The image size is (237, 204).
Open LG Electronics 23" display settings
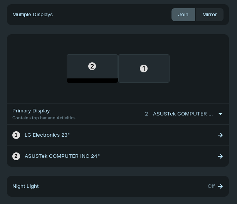click(x=118, y=135)
